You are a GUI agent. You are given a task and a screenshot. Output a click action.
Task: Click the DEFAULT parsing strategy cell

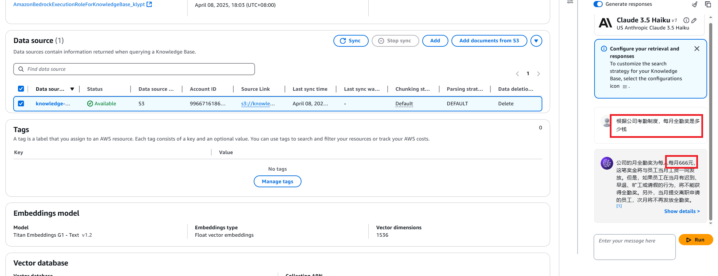(x=457, y=104)
